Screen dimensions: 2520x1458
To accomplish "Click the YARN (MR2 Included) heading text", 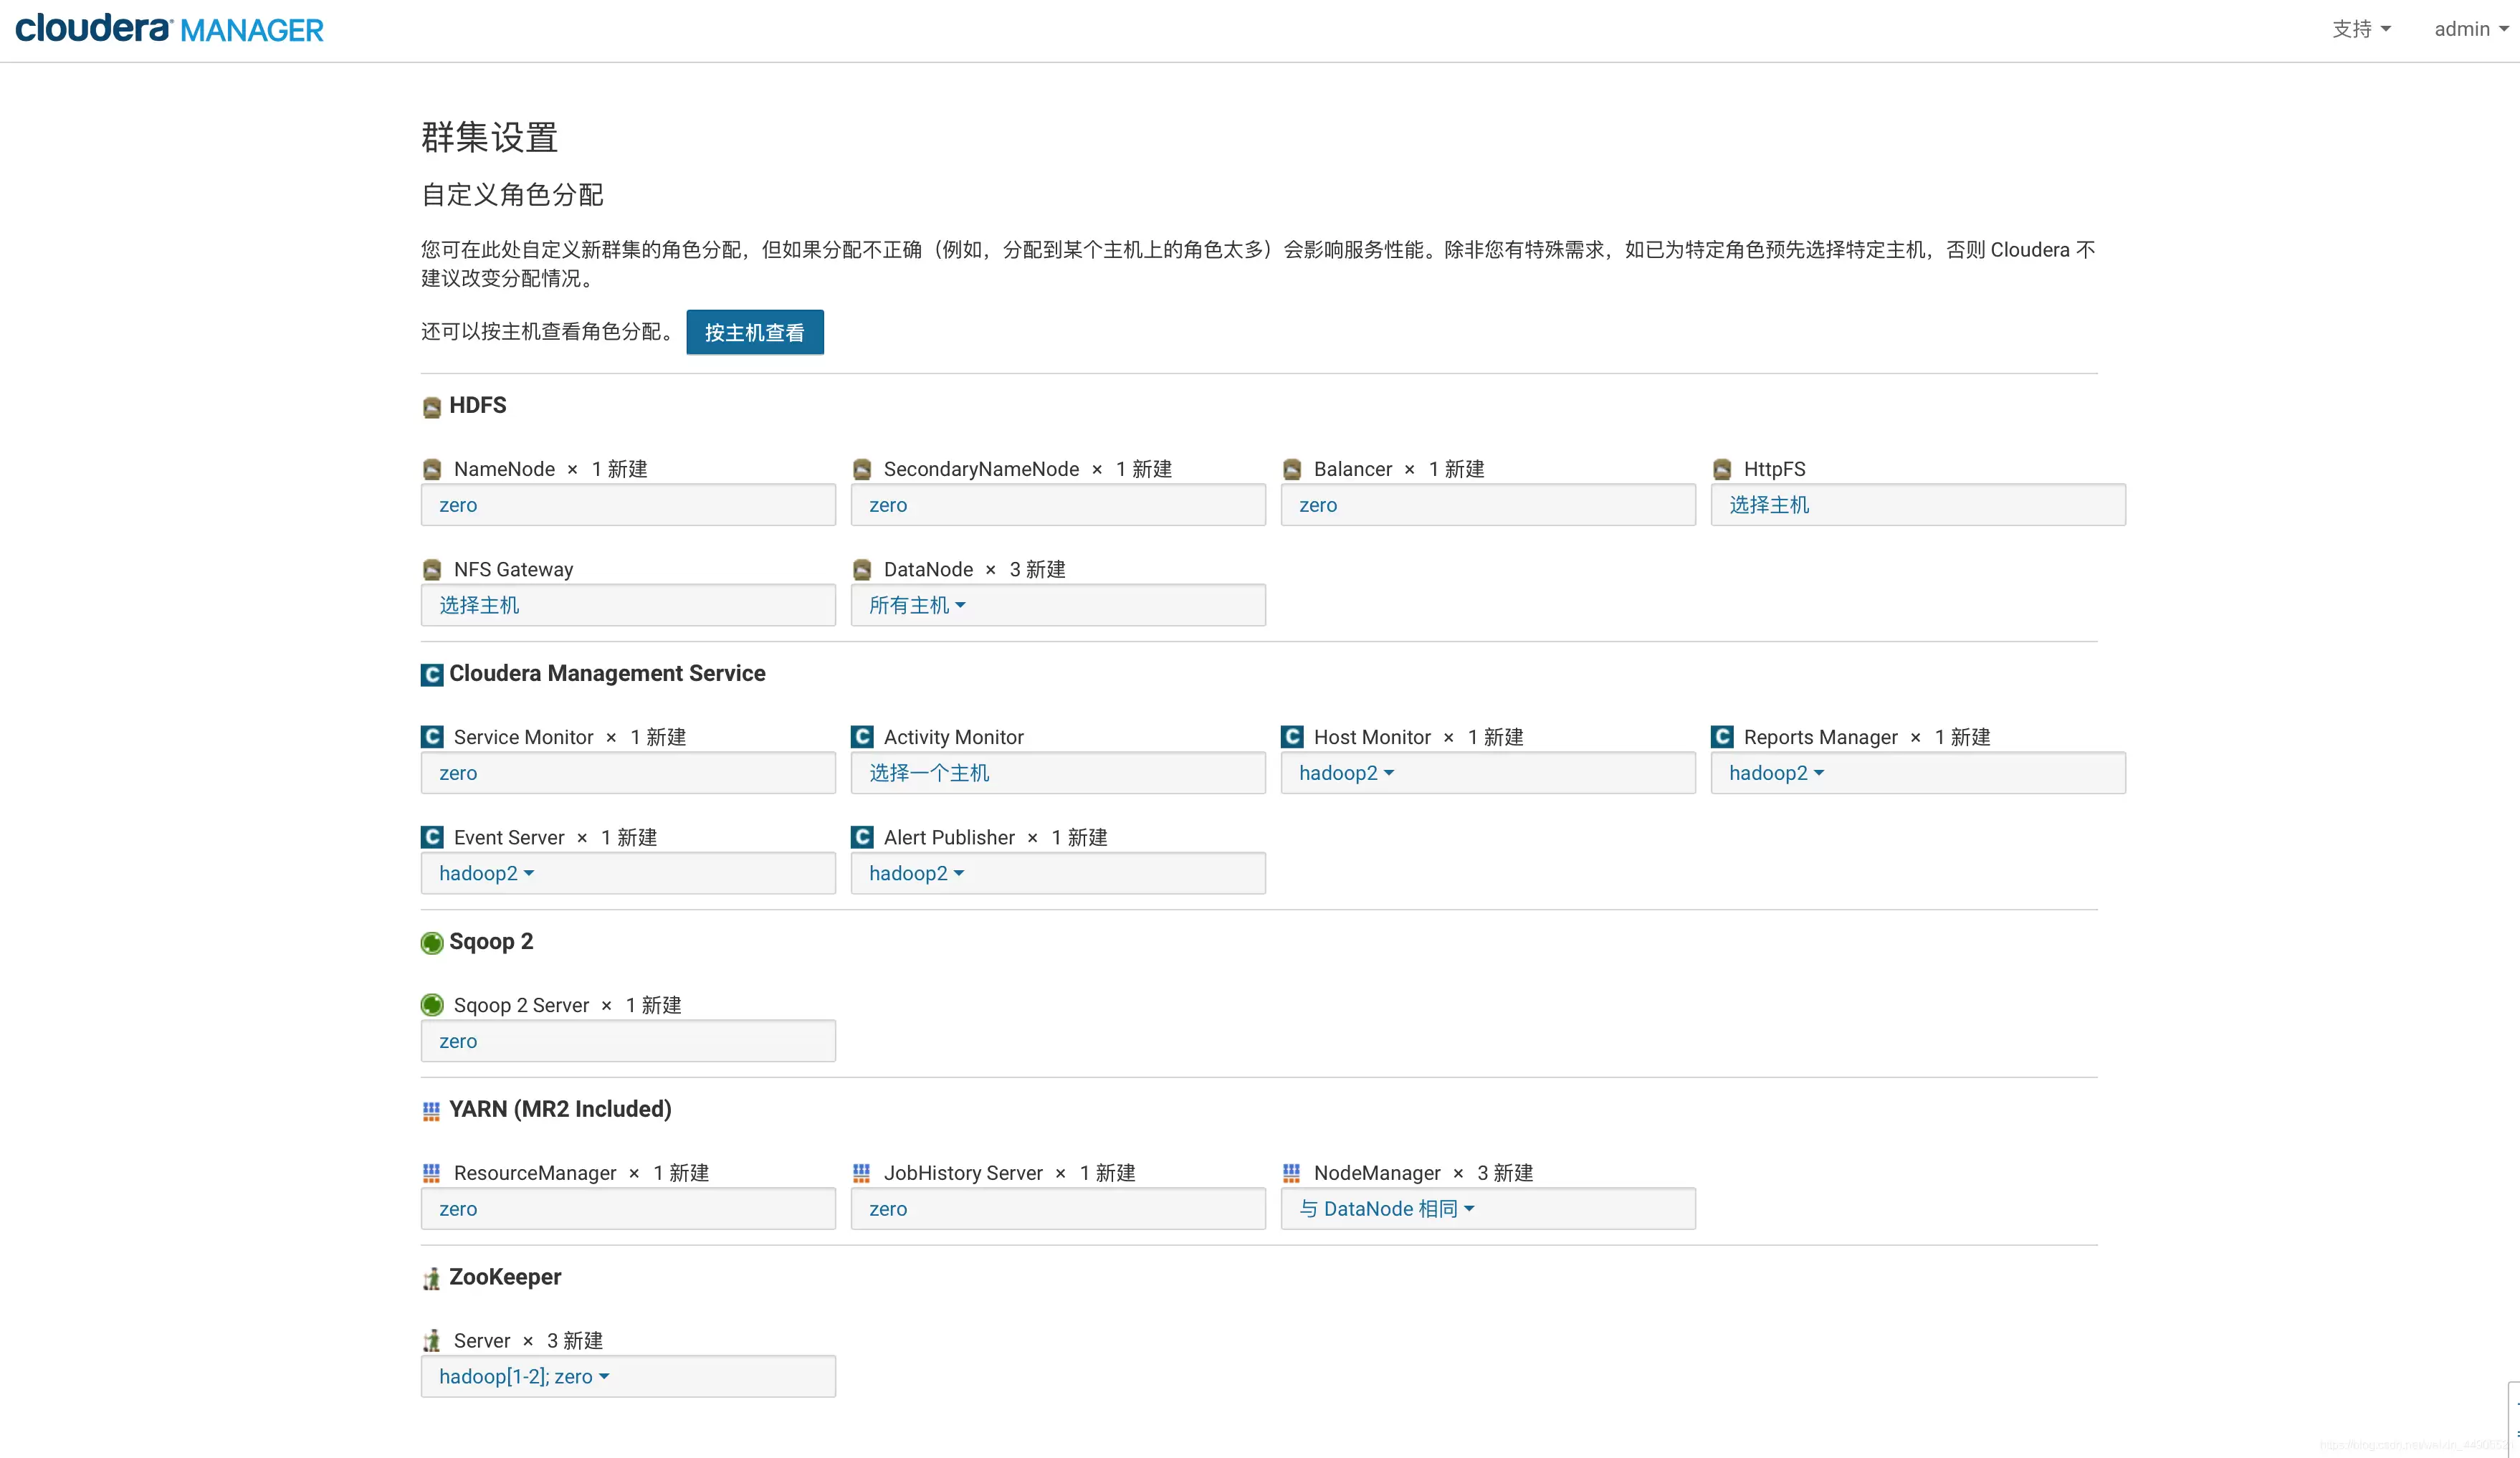I will 560,1110.
